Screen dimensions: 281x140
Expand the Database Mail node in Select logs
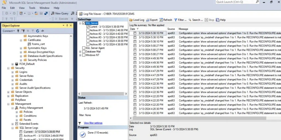(x=80, y=52)
